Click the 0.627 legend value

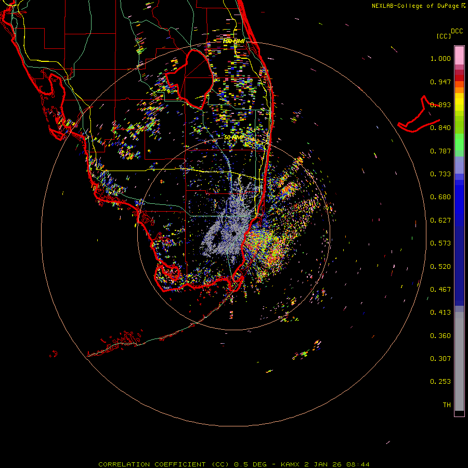[440, 220]
